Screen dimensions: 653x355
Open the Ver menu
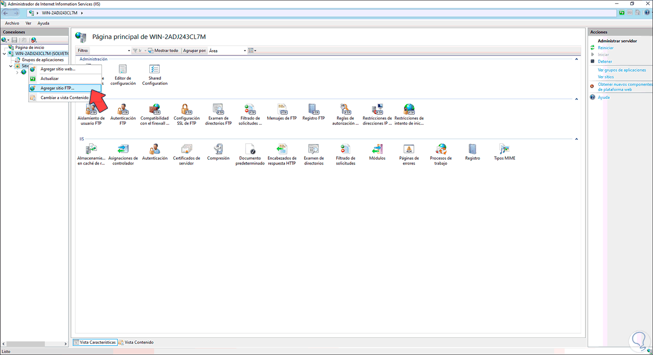point(28,23)
